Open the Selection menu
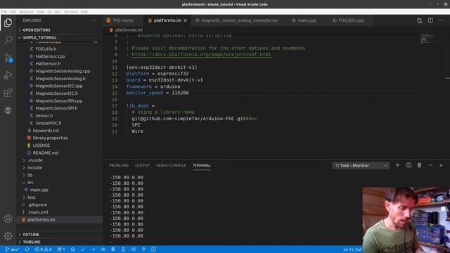The height and width of the screenshot is (253, 450). [26, 11]
